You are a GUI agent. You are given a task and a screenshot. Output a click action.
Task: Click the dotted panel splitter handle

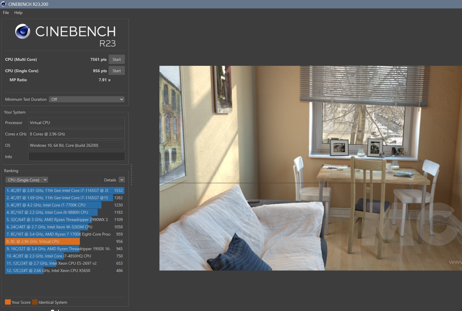131,174
